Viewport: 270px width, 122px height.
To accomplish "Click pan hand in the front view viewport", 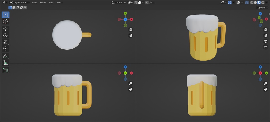I will point(131,89).
